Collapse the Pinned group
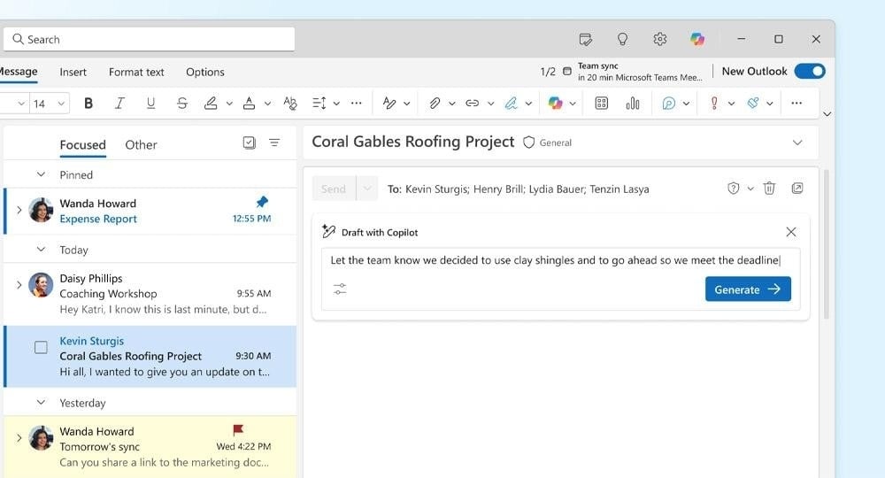The image size is (885, 478). (x=41, y=174)
